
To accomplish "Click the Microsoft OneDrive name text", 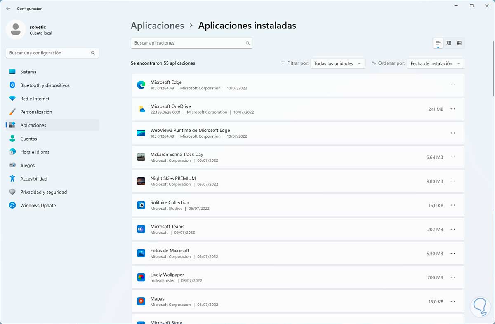I will coord(171,106).
